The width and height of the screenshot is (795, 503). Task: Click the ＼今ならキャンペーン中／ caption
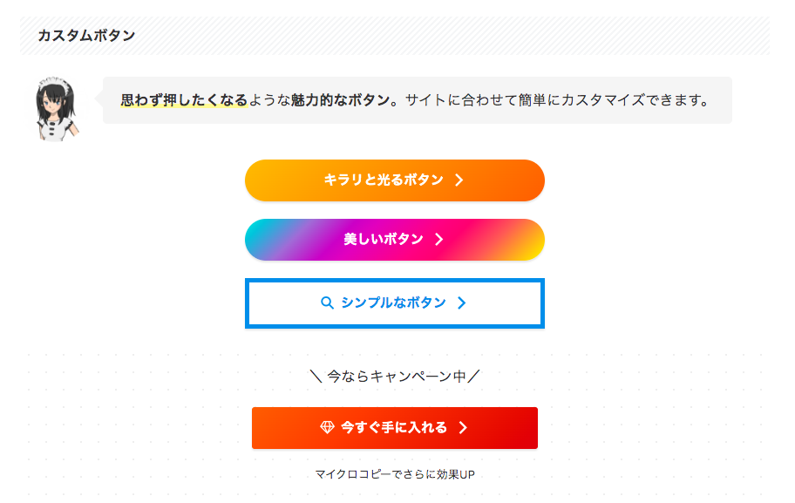pos(395,377)
